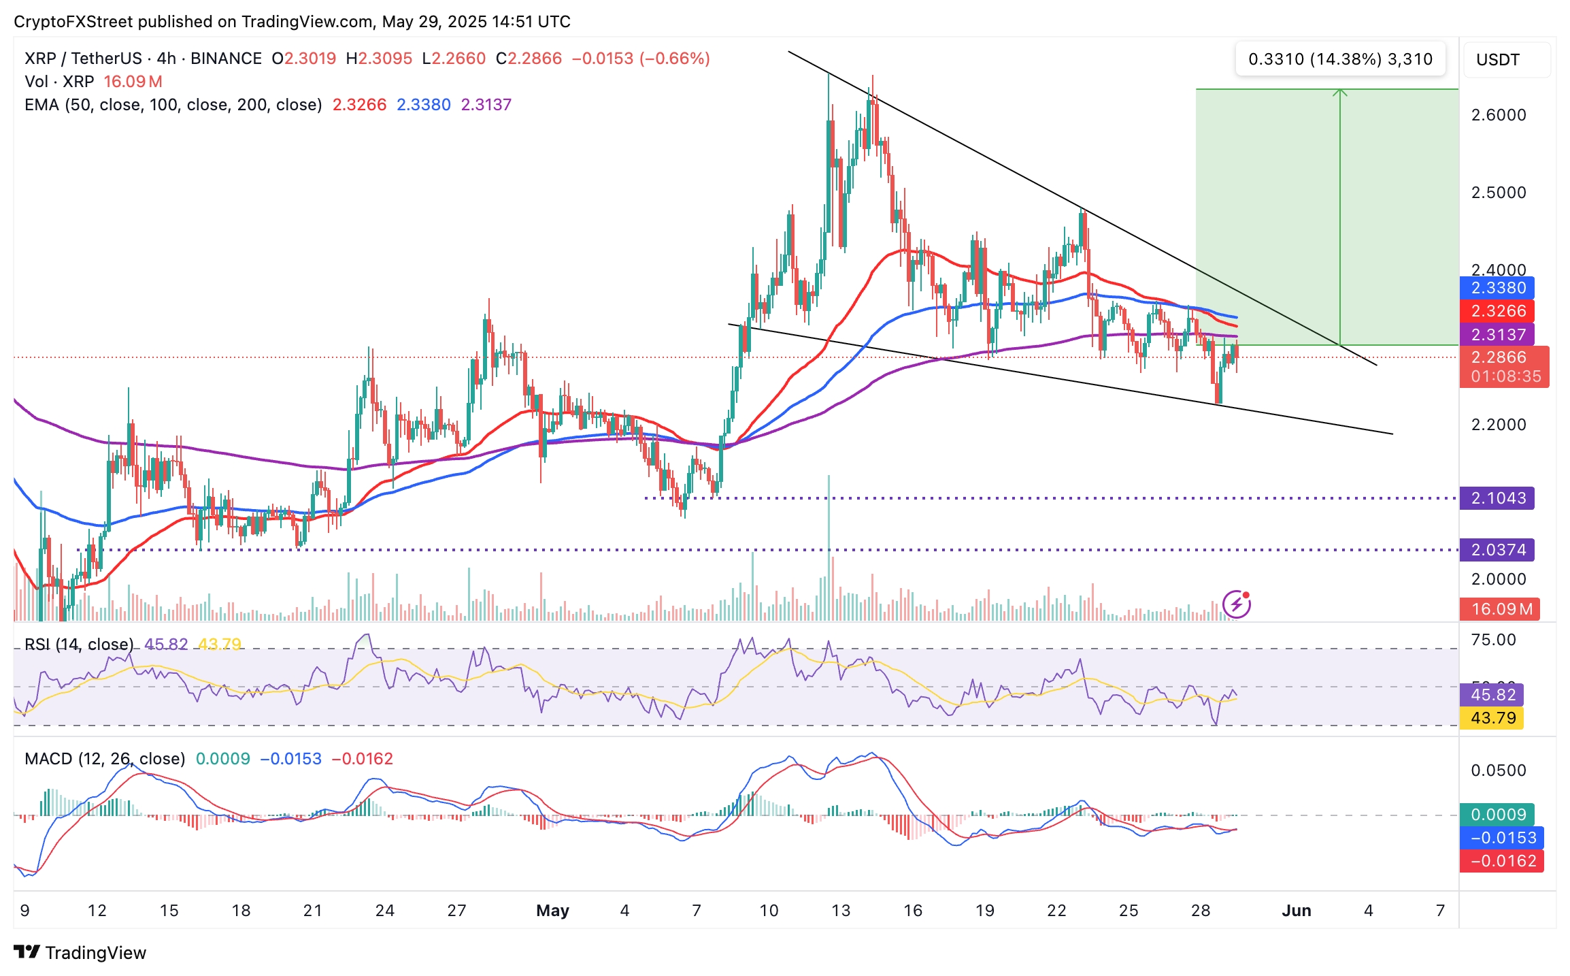This screenshot has height=976, width=1570.
Task: Click the Vol · XRP legend label
Action: pos(59,82)
